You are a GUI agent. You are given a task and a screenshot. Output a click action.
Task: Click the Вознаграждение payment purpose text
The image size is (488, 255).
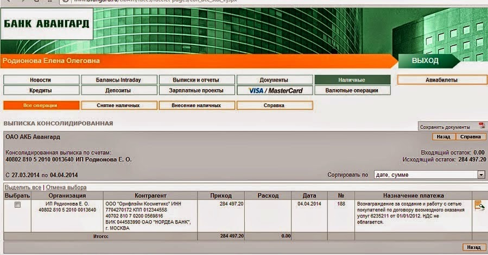411,213
